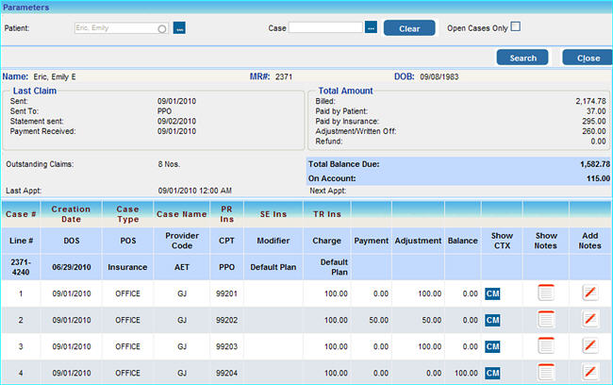Show notes for line 2 CPT 99202
The image size is (613, 385).
(546, 319)
